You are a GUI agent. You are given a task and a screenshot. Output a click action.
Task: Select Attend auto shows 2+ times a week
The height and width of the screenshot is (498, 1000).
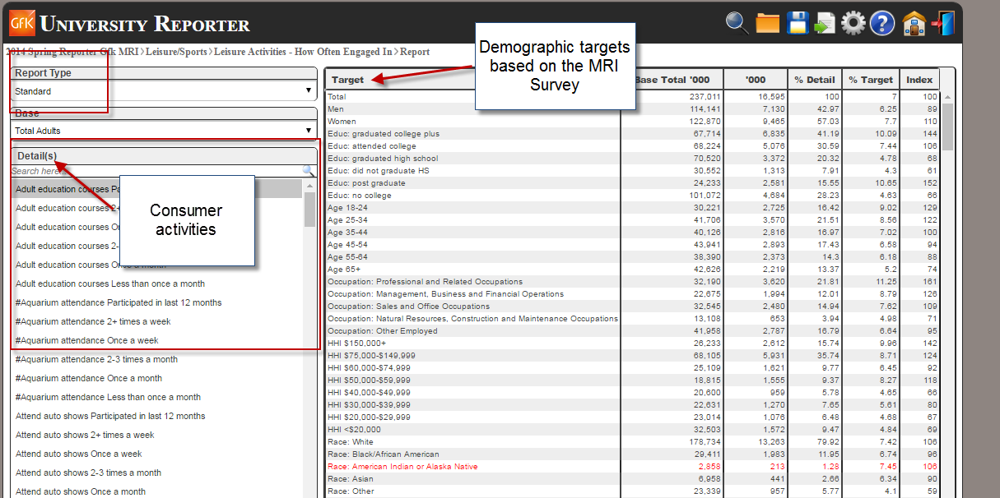156,435
